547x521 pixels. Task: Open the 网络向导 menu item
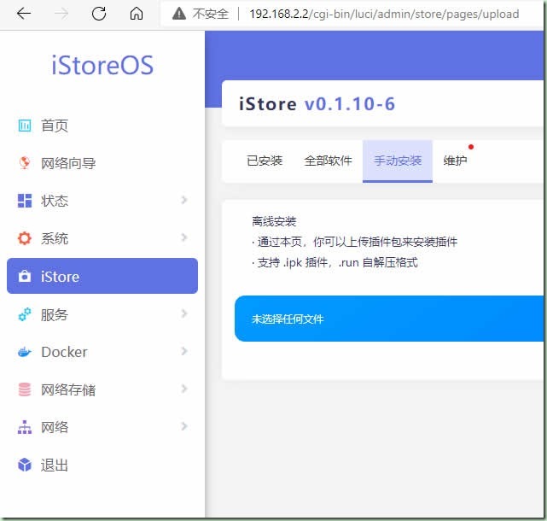coord(68,163)
